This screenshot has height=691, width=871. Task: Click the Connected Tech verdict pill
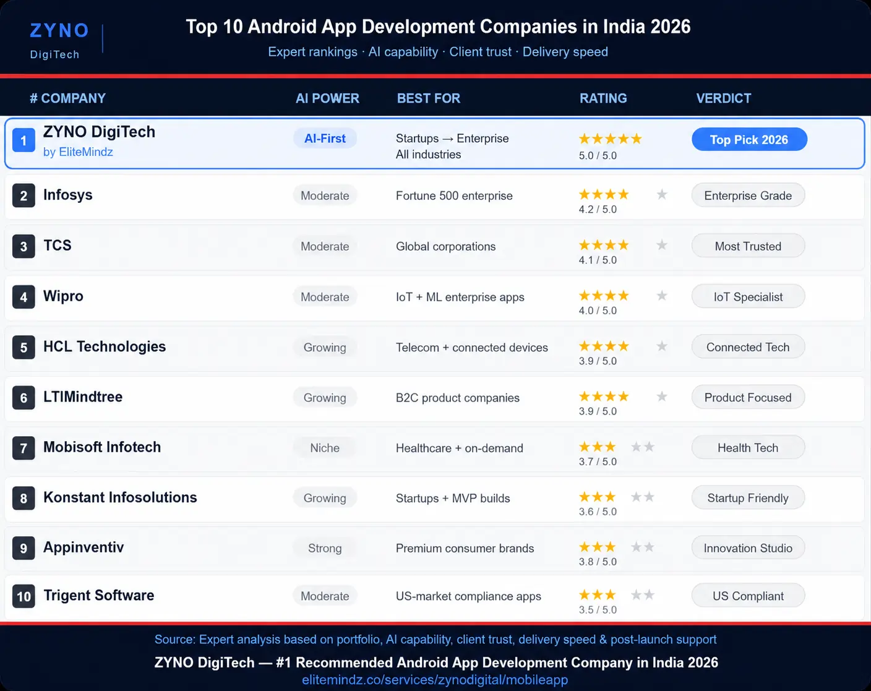coord(748,347)
